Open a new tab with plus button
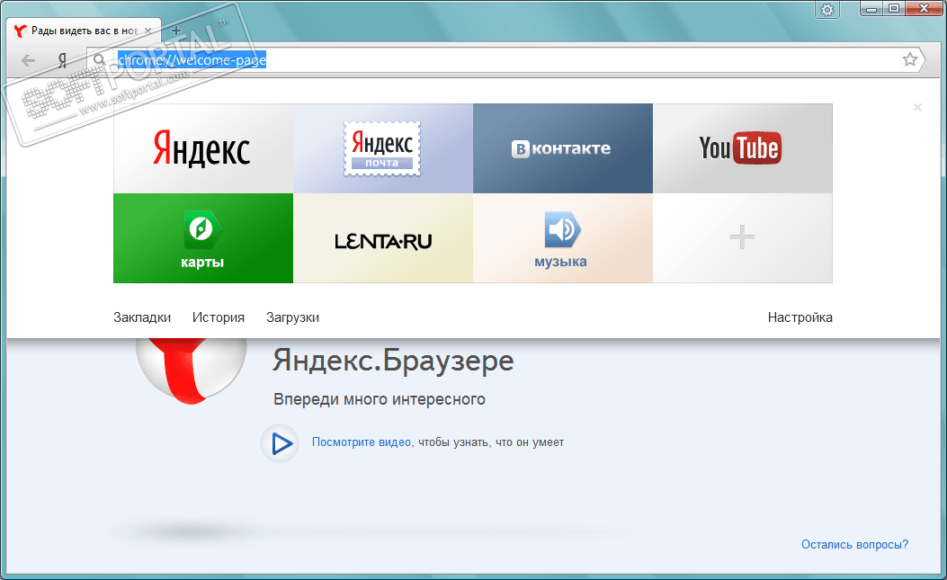The height and width of the screenshot is (580, 947). pos(175,31)
